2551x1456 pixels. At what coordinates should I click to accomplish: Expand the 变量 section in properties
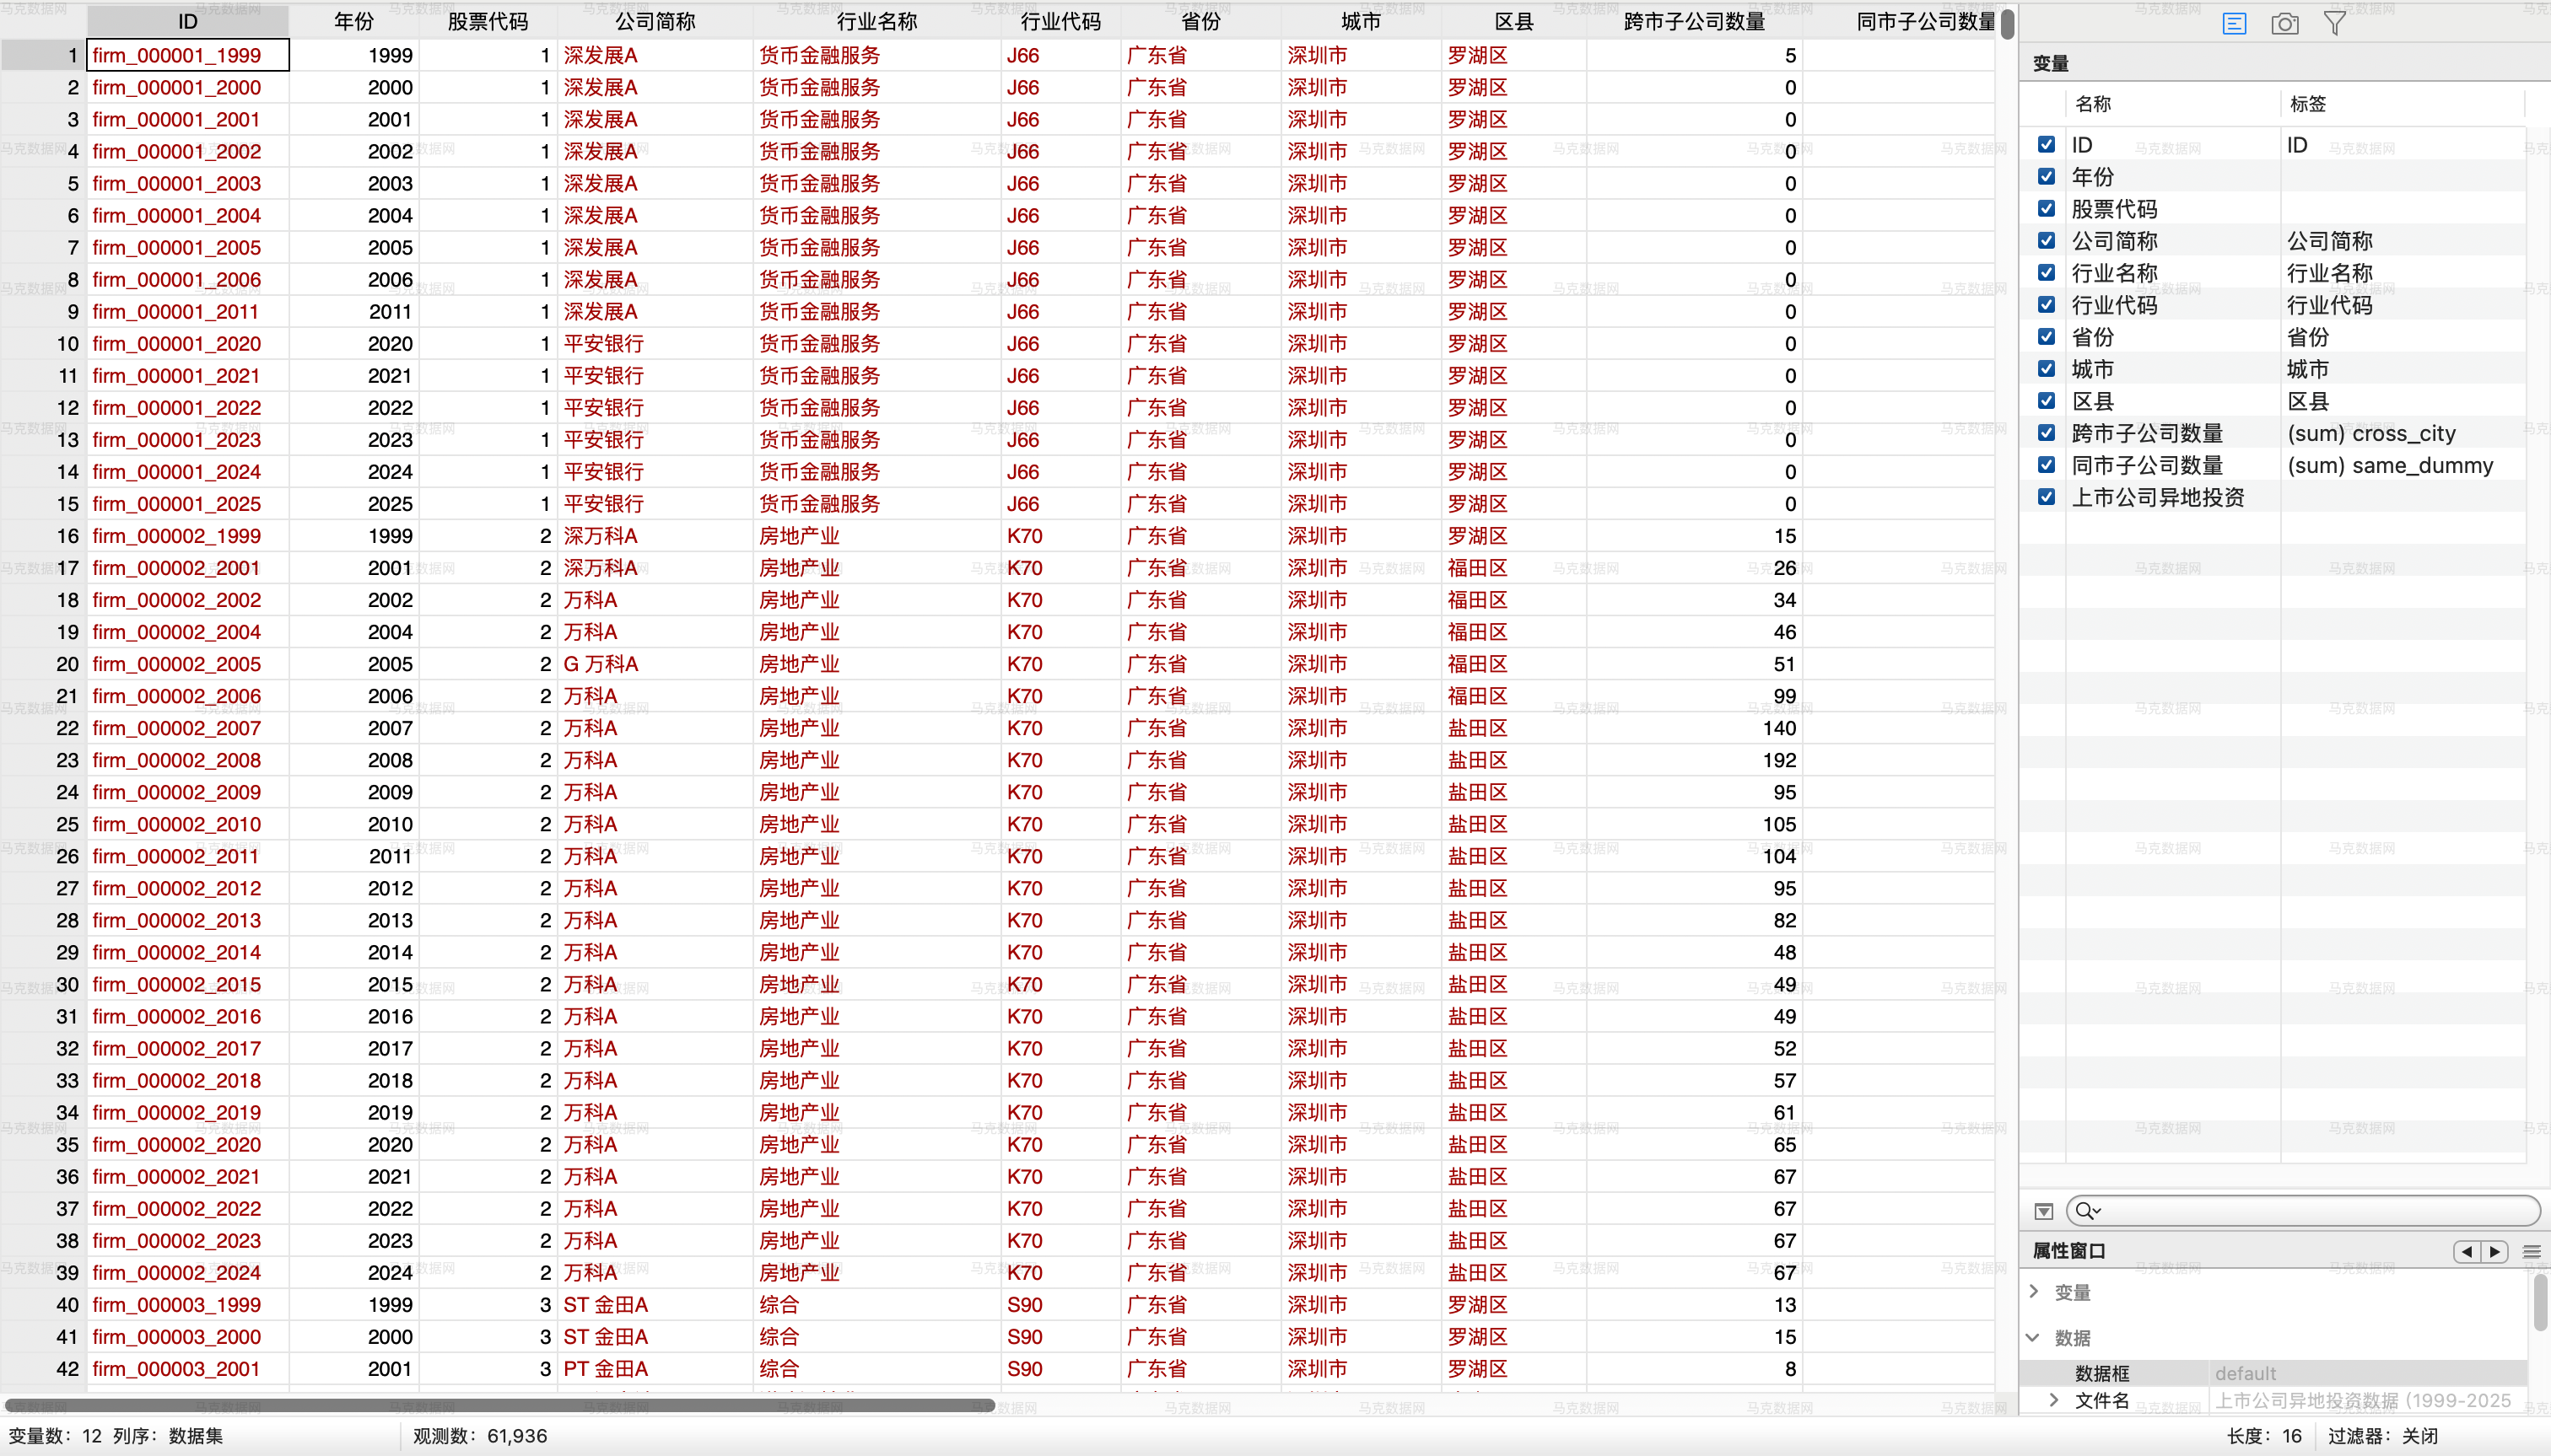click(2034, 1291)
